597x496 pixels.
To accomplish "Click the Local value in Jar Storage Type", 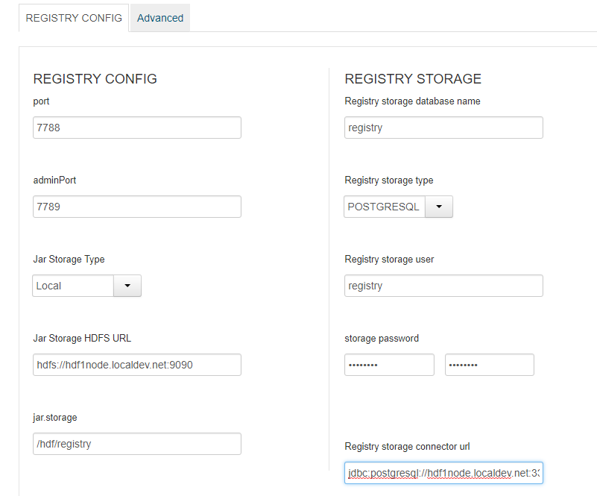I will [73, 286].
